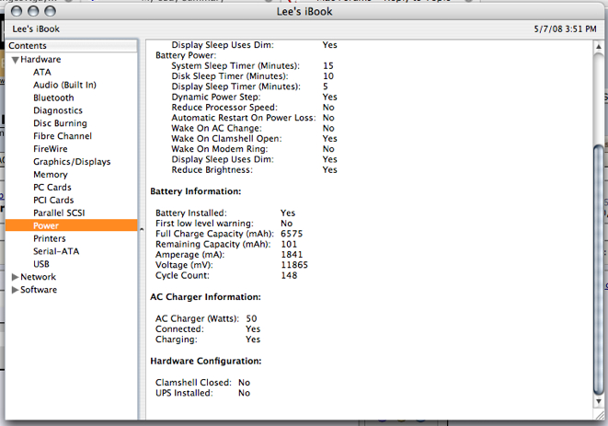Screen dimensions: 608x426
Task: Click the Reduce Brightness label
Action: tap(212, 170)
